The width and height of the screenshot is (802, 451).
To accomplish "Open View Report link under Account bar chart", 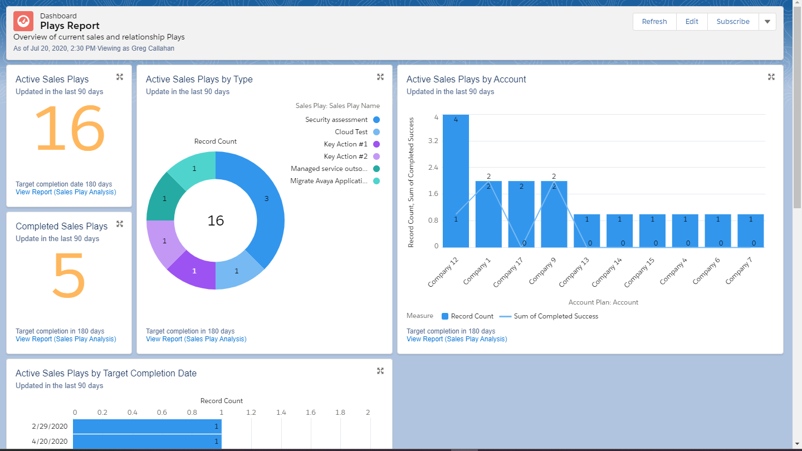I will [457, 339].
